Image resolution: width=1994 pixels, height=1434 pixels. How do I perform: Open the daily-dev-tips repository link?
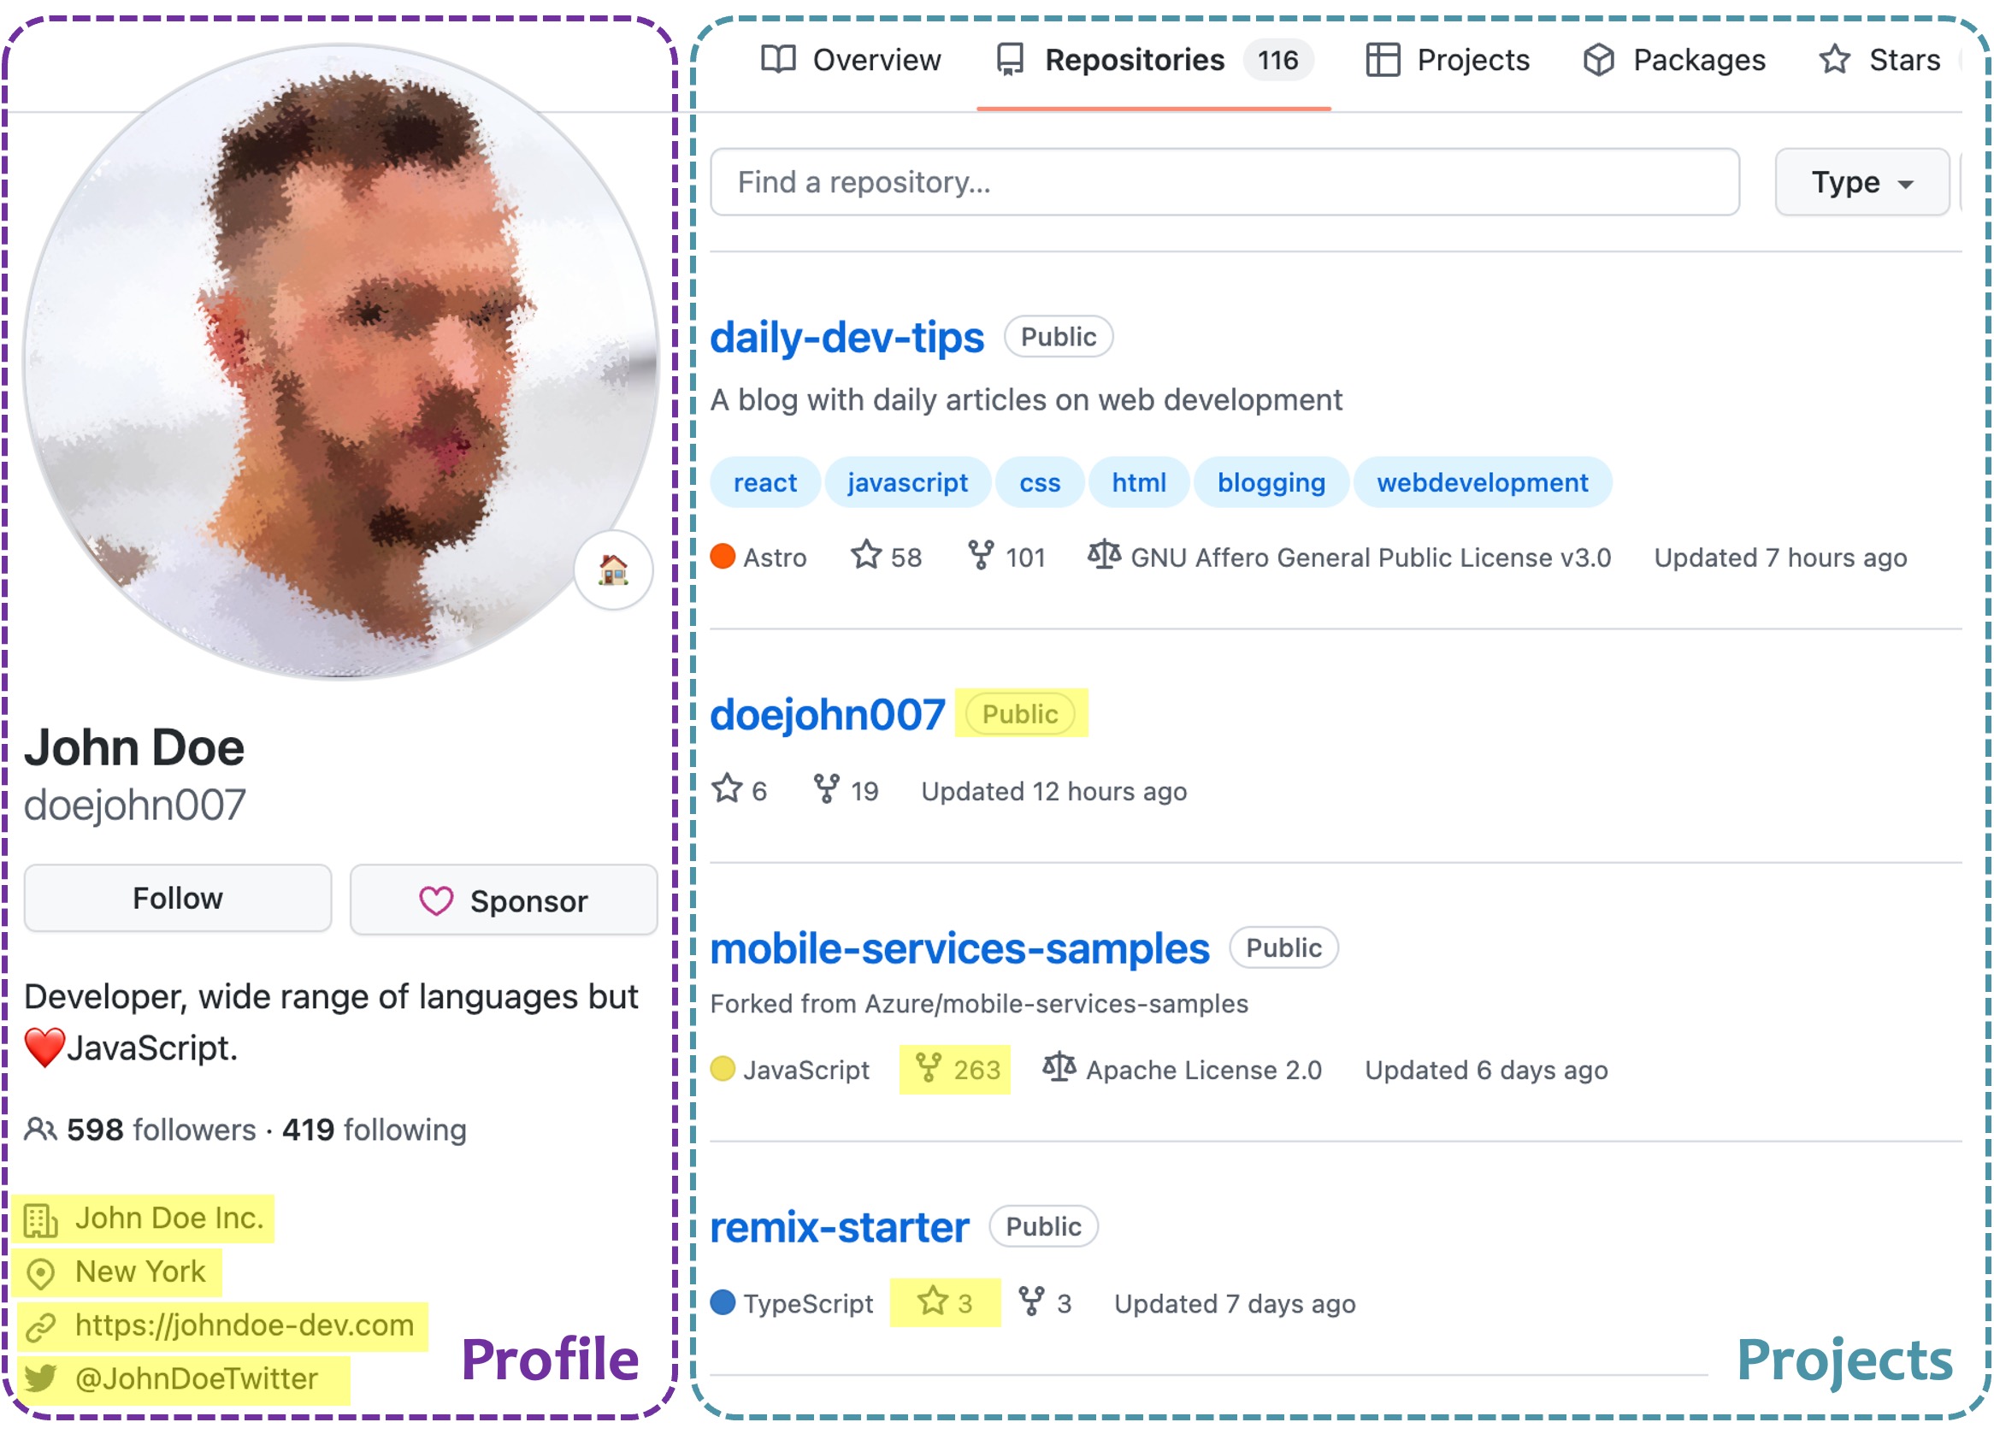coord(847,338)
